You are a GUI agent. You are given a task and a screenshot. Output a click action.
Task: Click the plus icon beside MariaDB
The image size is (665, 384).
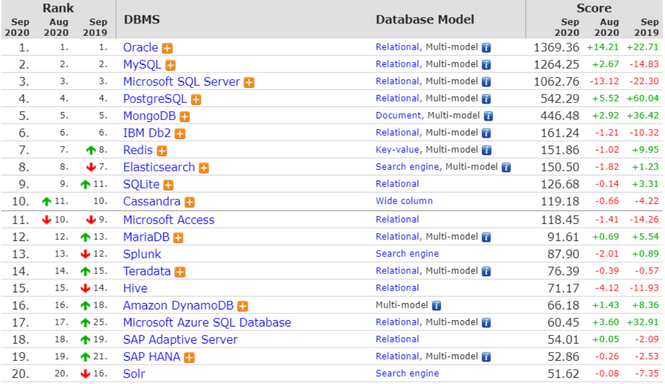click(179, 238)
